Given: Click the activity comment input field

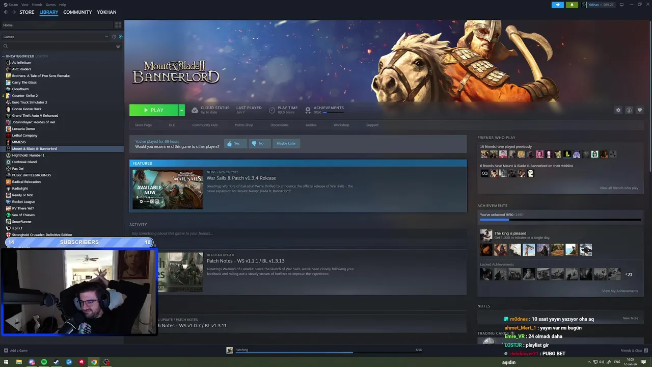Looking at the screenshot, I should 298,233.
